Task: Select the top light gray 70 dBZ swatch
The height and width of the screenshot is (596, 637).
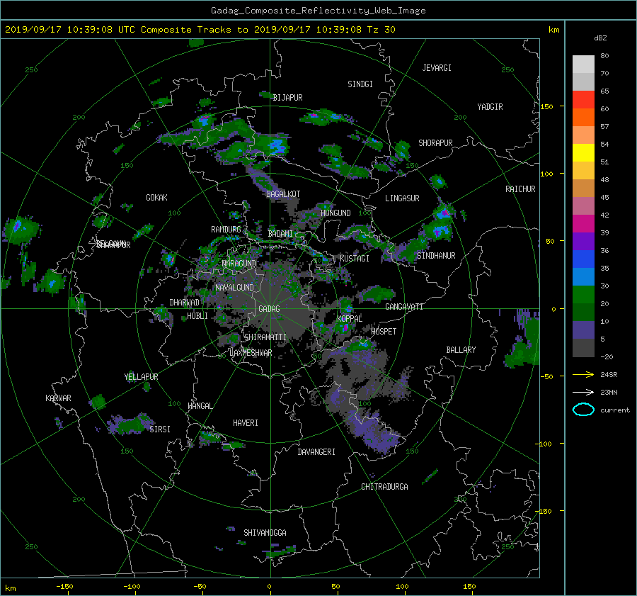Action: pos(583,64)
